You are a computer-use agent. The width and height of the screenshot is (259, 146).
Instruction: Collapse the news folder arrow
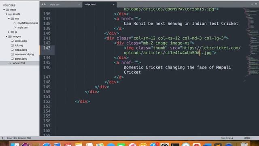click(x=4, y=10)
